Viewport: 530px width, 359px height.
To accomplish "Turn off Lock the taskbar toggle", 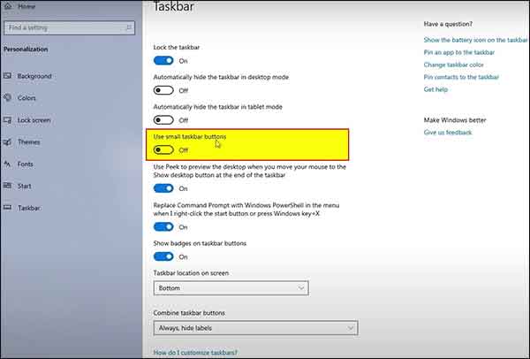I will tap(163, 60).
